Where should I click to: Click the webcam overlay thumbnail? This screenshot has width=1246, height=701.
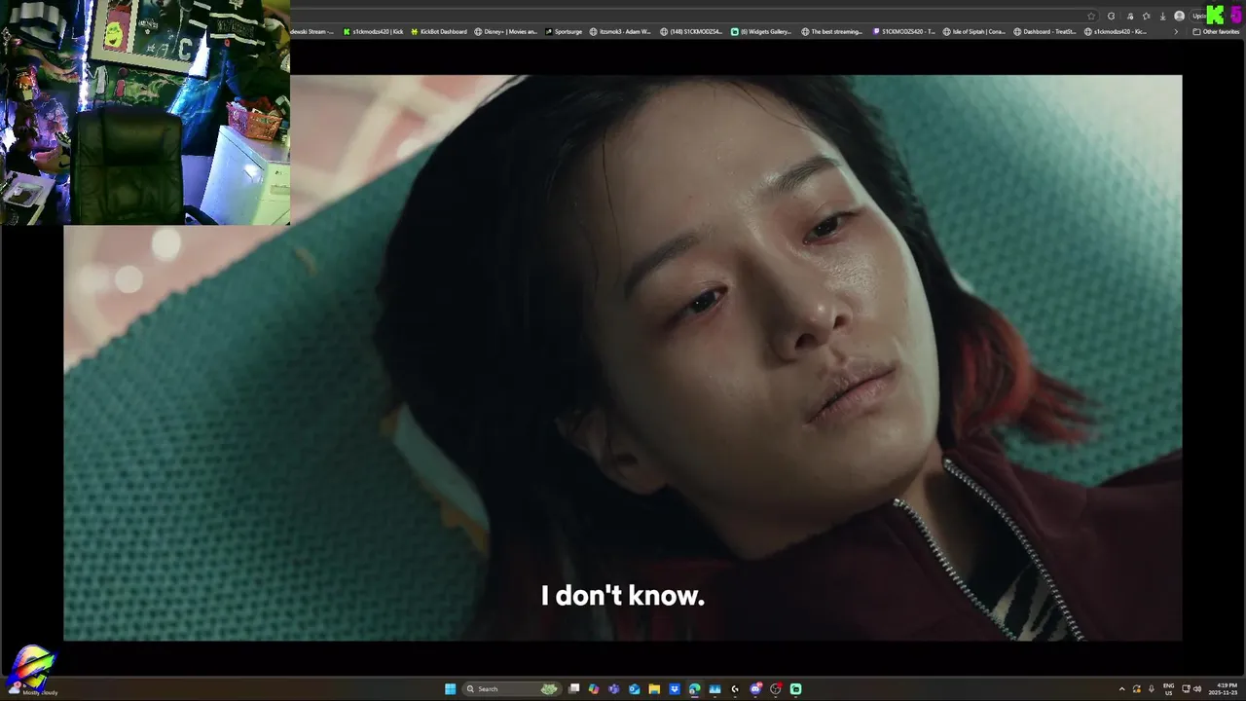tap(145, 112)
